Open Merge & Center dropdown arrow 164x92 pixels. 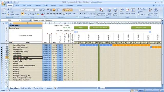click(x=77, y=14)
